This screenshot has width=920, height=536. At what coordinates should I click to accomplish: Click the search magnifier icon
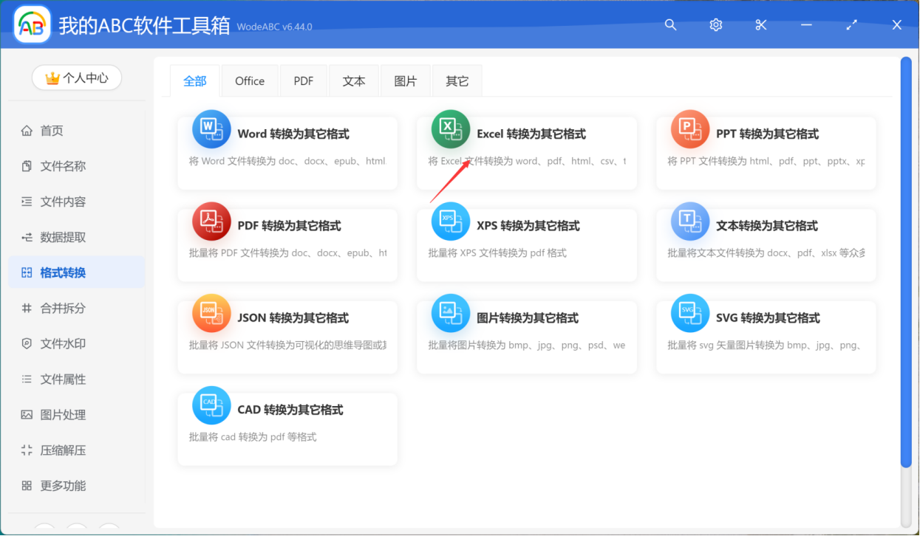coord(670,24)
